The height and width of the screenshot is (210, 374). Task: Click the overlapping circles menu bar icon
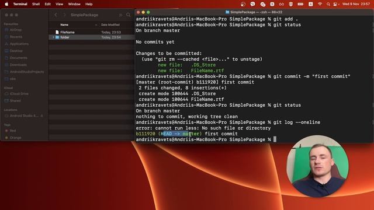262,4
